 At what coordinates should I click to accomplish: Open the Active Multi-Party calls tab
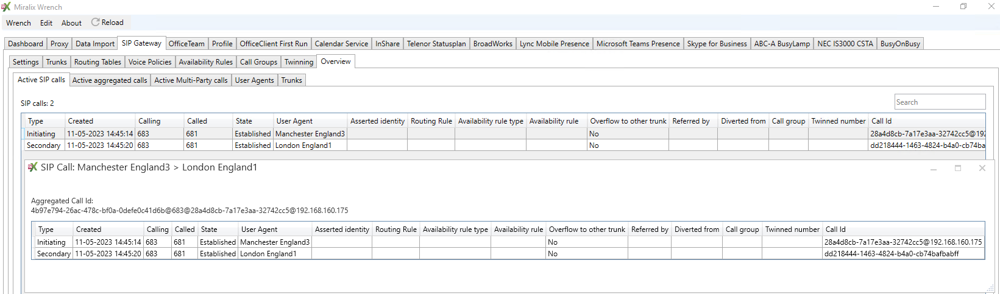click(x=191, y=80)
